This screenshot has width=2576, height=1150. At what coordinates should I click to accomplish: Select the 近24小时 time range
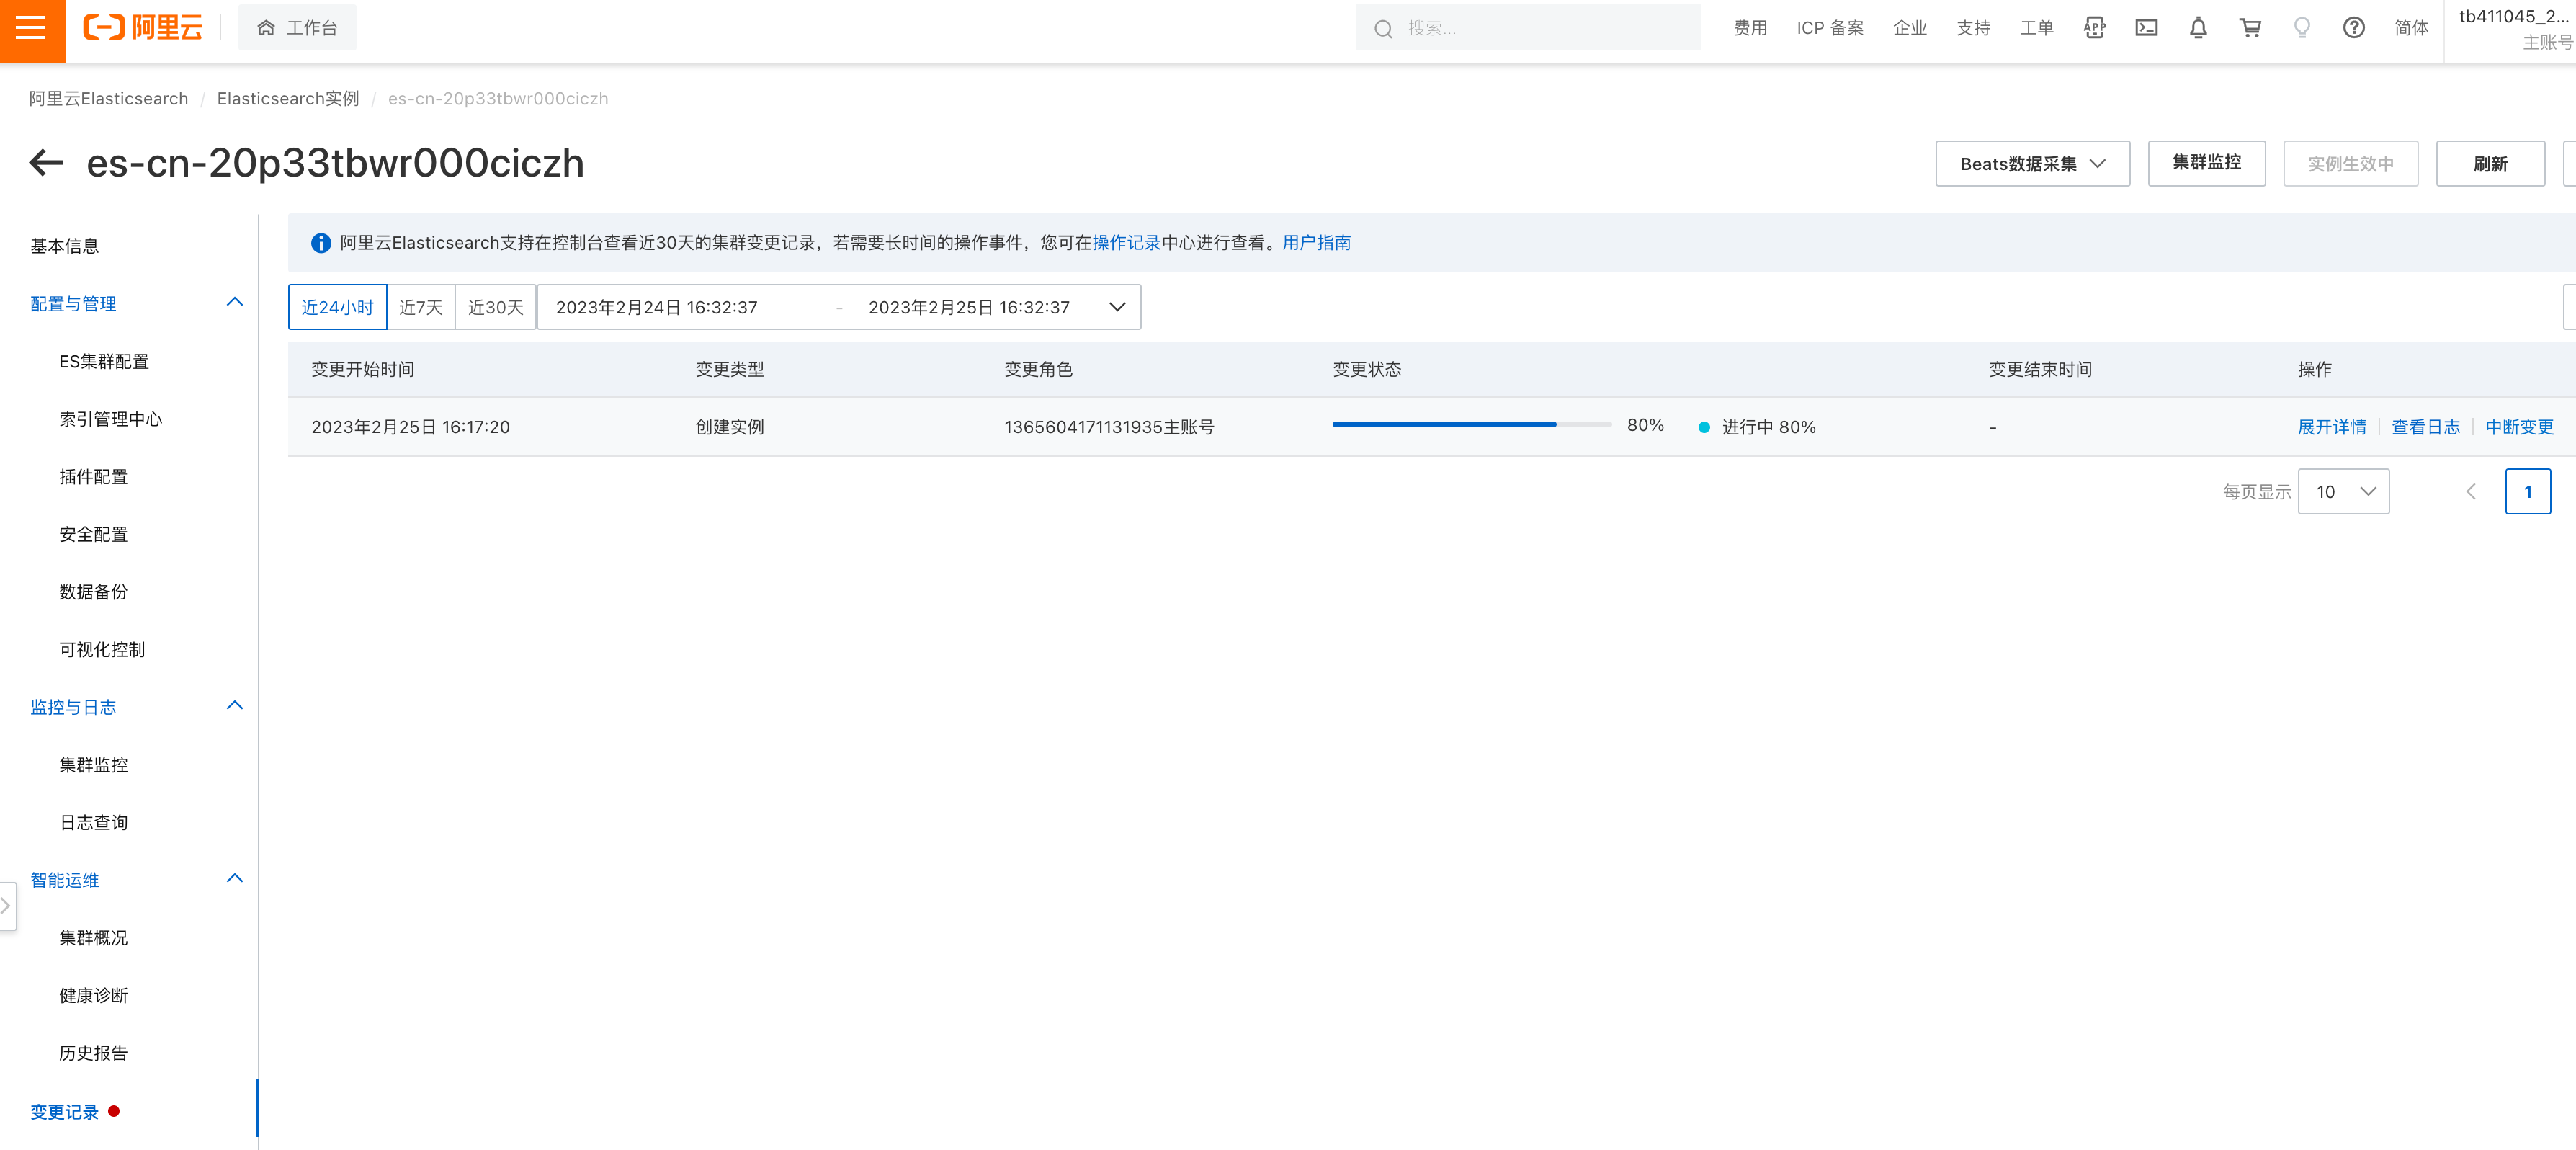point(337,307)
